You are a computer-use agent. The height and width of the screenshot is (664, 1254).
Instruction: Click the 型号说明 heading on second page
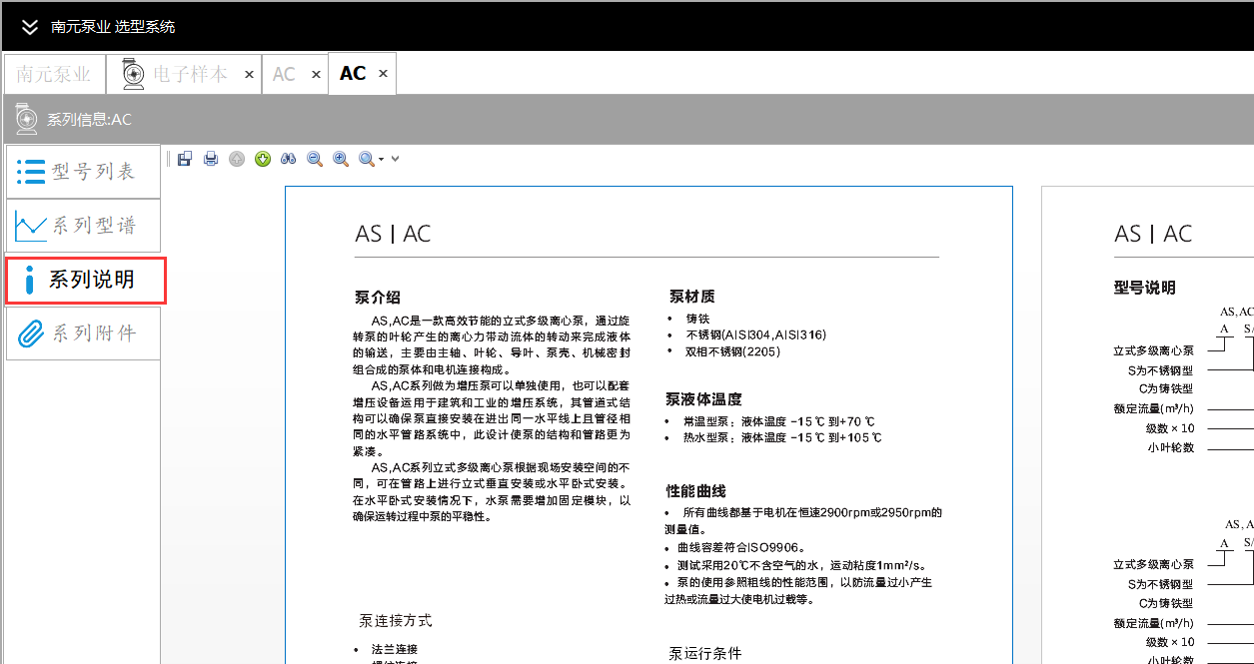click(x=1145, y=288)
